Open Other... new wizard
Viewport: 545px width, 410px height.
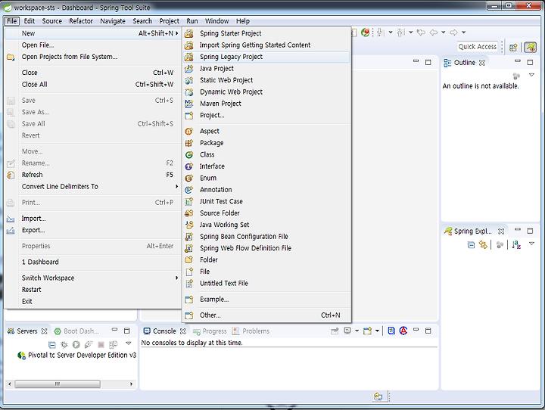click(266, 315)
